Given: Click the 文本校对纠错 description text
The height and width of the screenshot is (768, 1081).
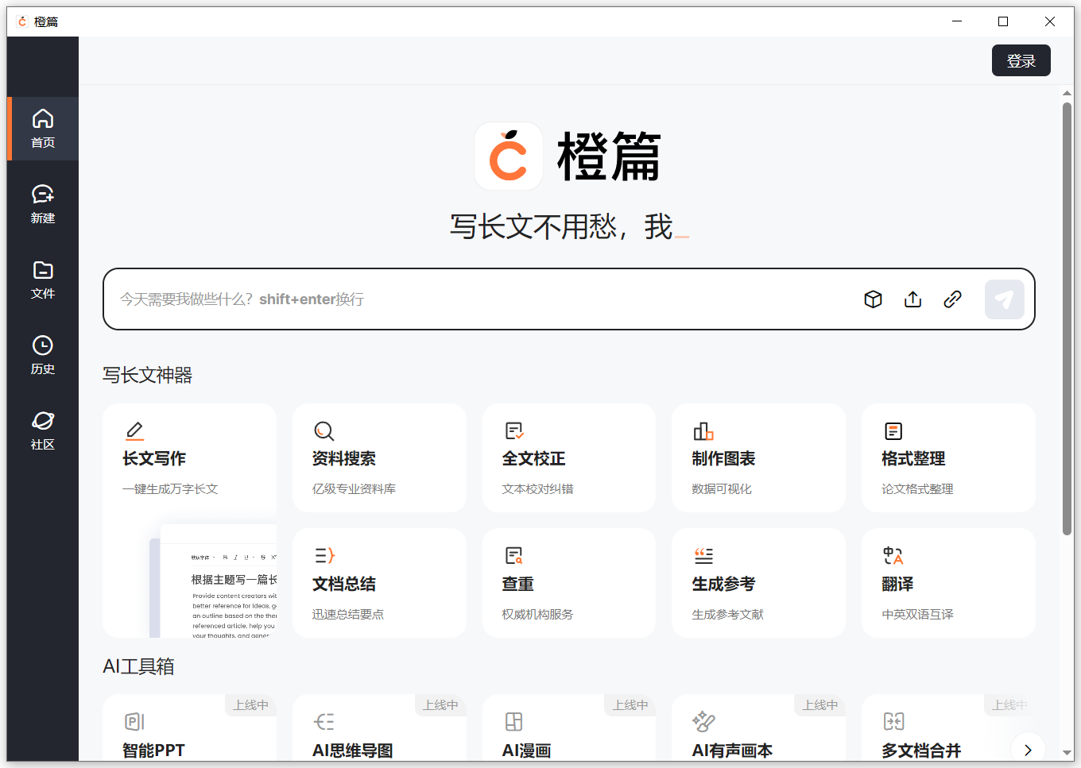Looking at the screenshot, I should pyautogui.click(x=537, y=489).
